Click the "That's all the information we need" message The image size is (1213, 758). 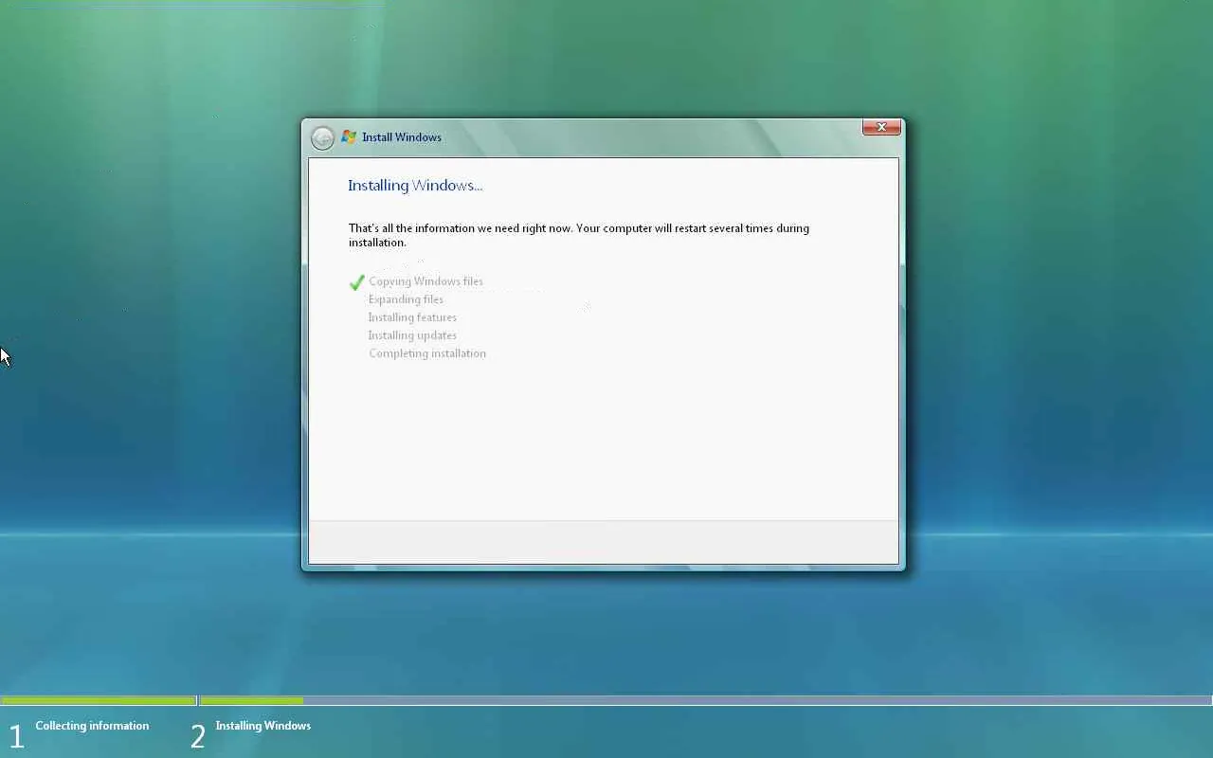[579, 235]
